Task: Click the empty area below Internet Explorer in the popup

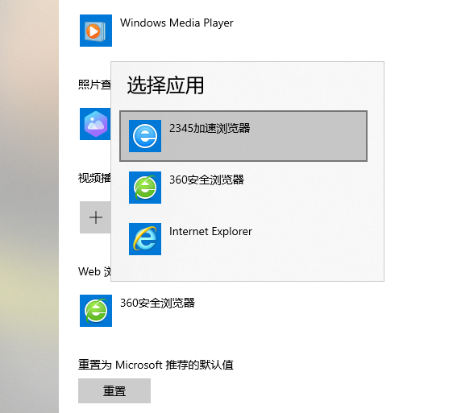Action: pos(247,268)
